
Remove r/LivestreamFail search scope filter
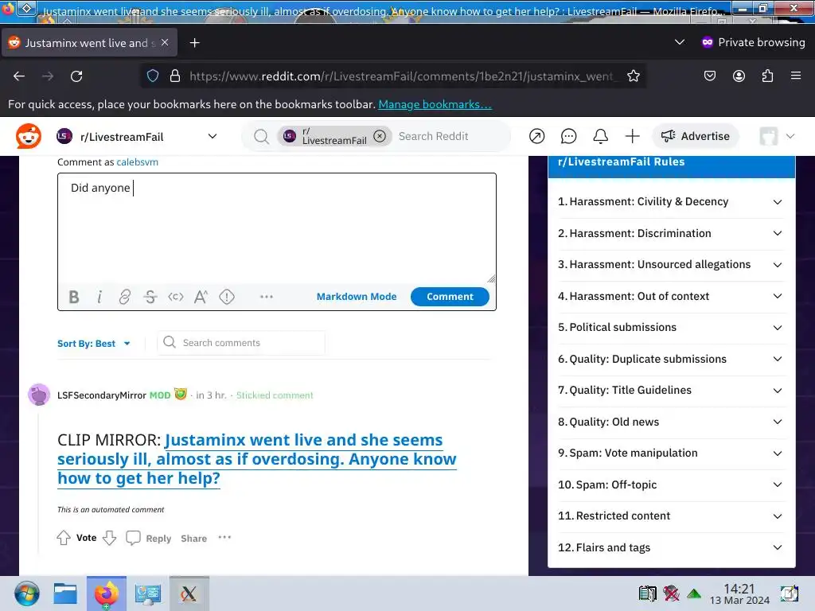click(380, 136)
